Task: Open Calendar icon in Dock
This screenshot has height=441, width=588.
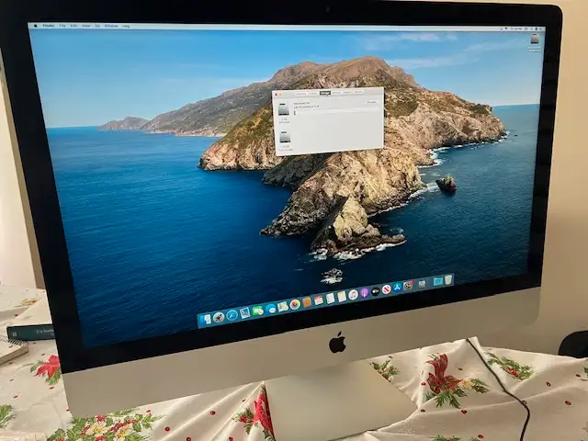Action: coord(319,300)
